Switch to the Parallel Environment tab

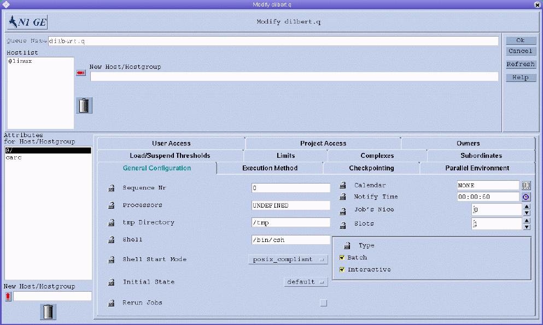pyautogui.click(x=477, y=168)
